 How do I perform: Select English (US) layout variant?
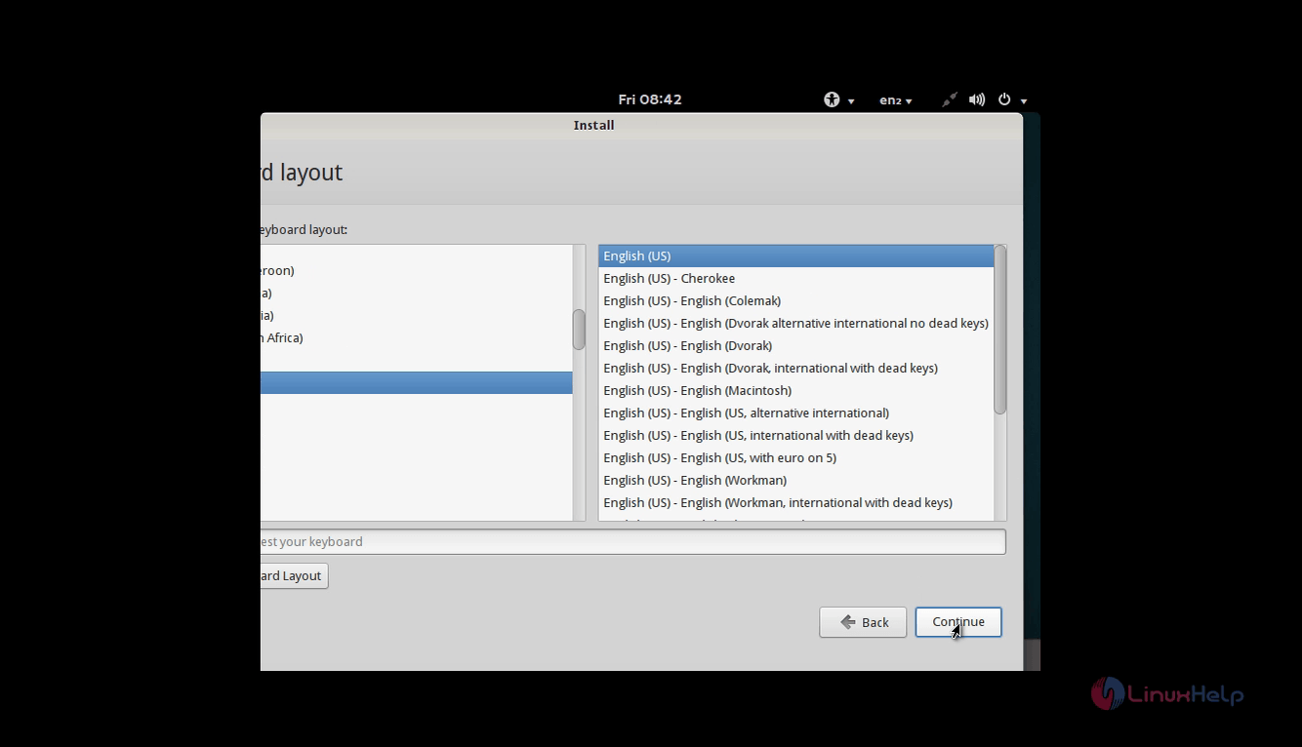(795, 256)
